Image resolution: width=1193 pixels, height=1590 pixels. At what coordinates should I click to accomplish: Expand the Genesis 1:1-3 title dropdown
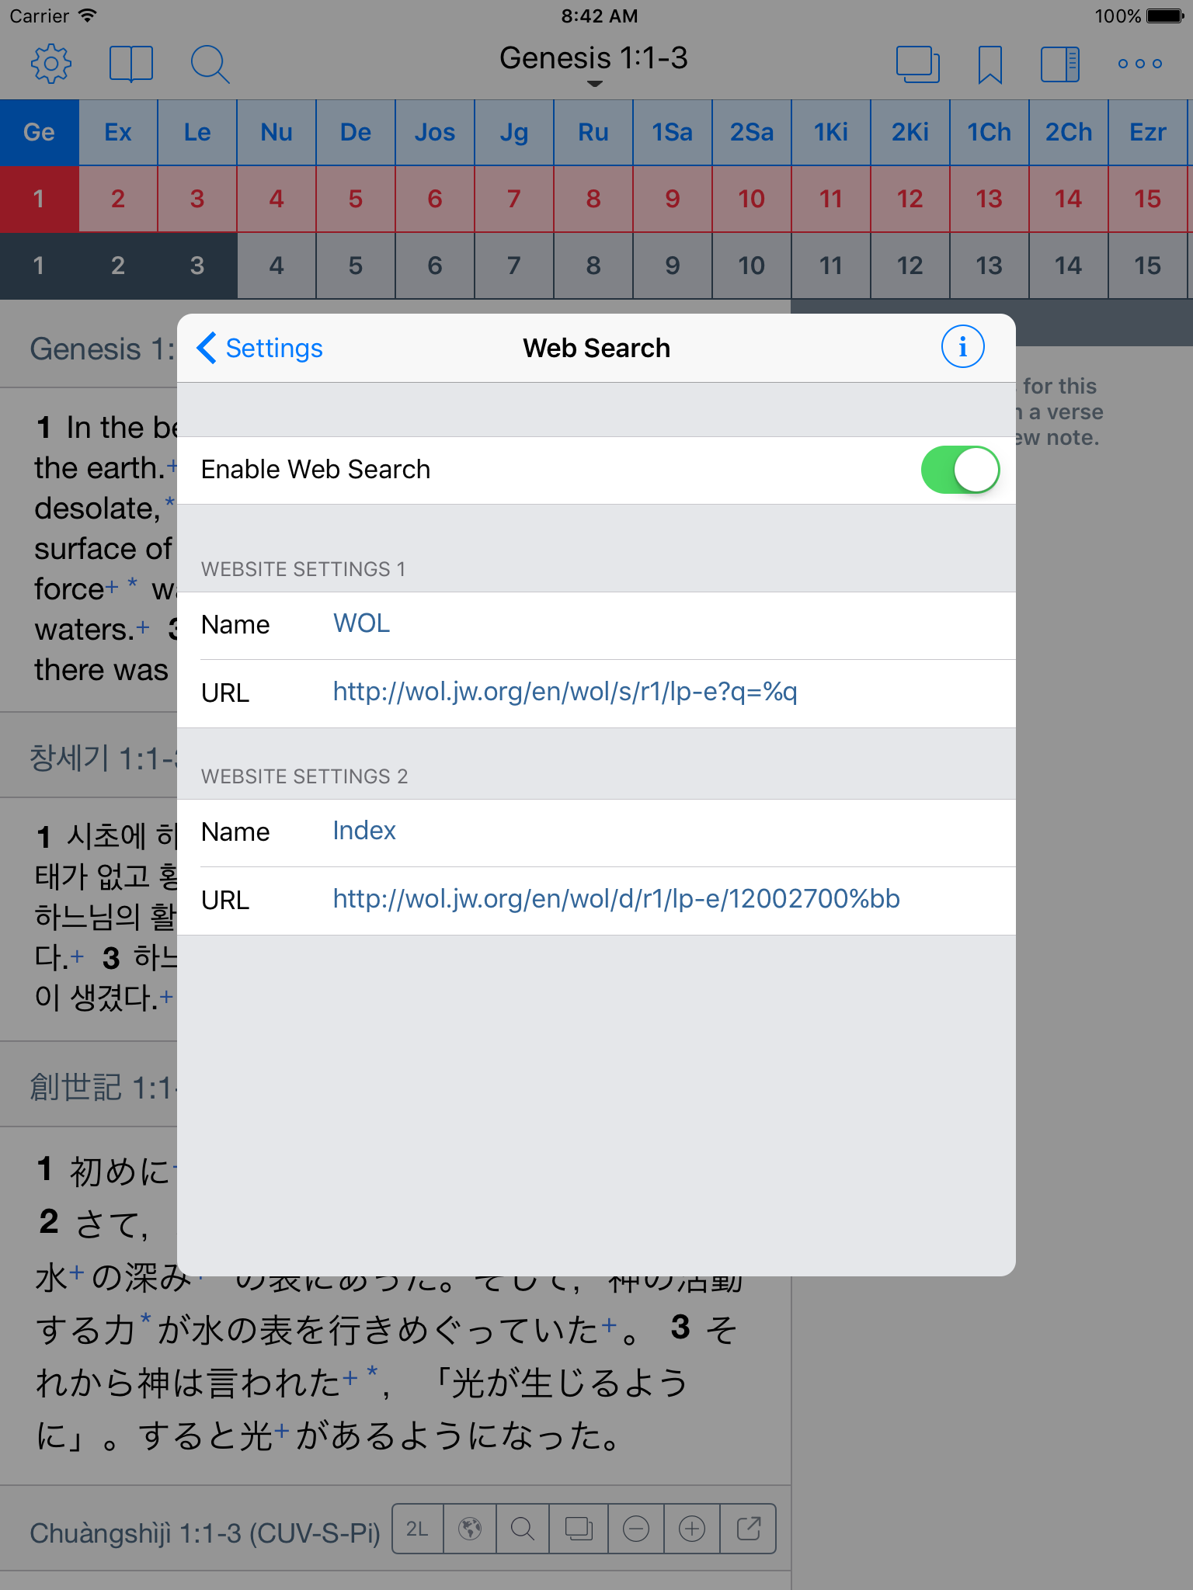coord(594,62)
